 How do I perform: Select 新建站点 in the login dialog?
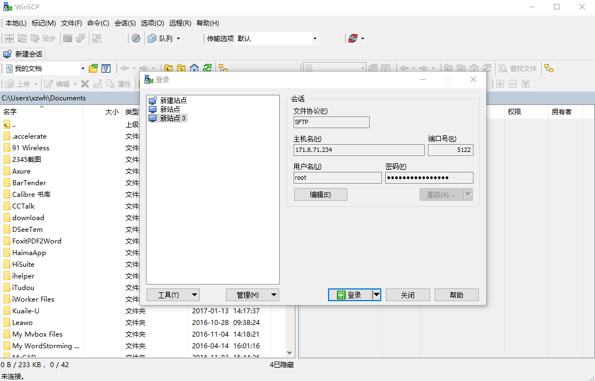click(x=168, y=100)
